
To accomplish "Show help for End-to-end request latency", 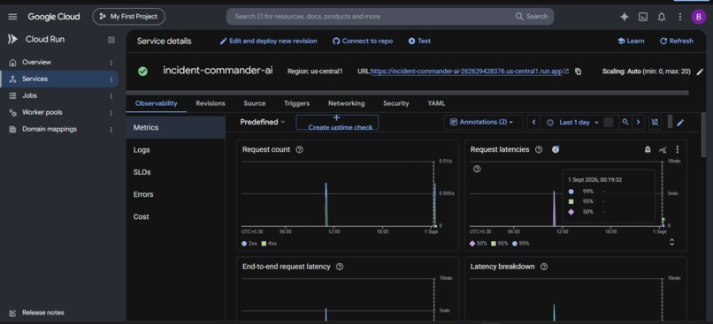I will click(339, 267).
